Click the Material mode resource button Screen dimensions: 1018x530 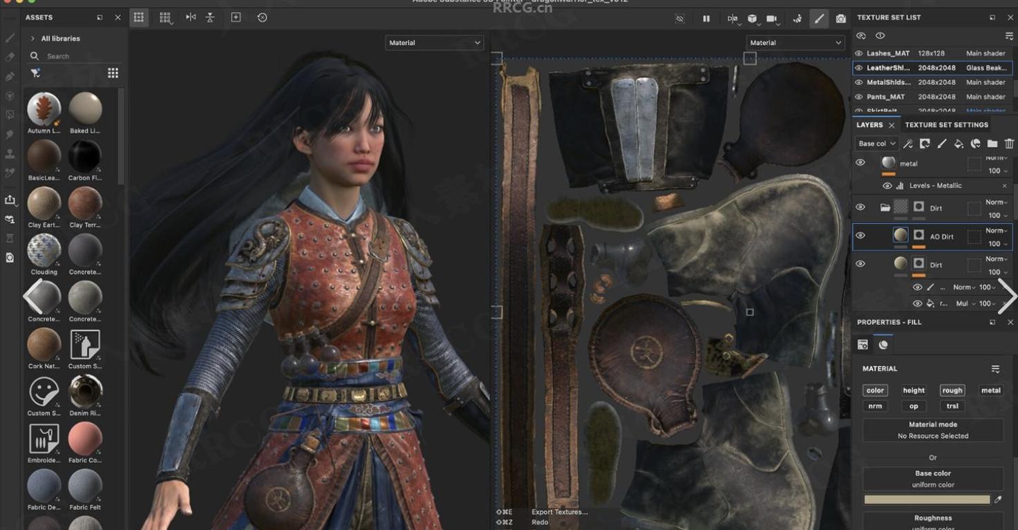tap(932, 430)
